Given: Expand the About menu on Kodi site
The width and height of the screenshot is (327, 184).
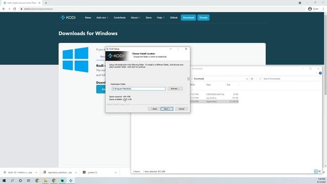Looking at the screenshot, I should (135, 17).
